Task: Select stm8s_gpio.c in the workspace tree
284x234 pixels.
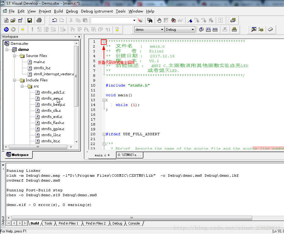Action: (x=53, y=129)
